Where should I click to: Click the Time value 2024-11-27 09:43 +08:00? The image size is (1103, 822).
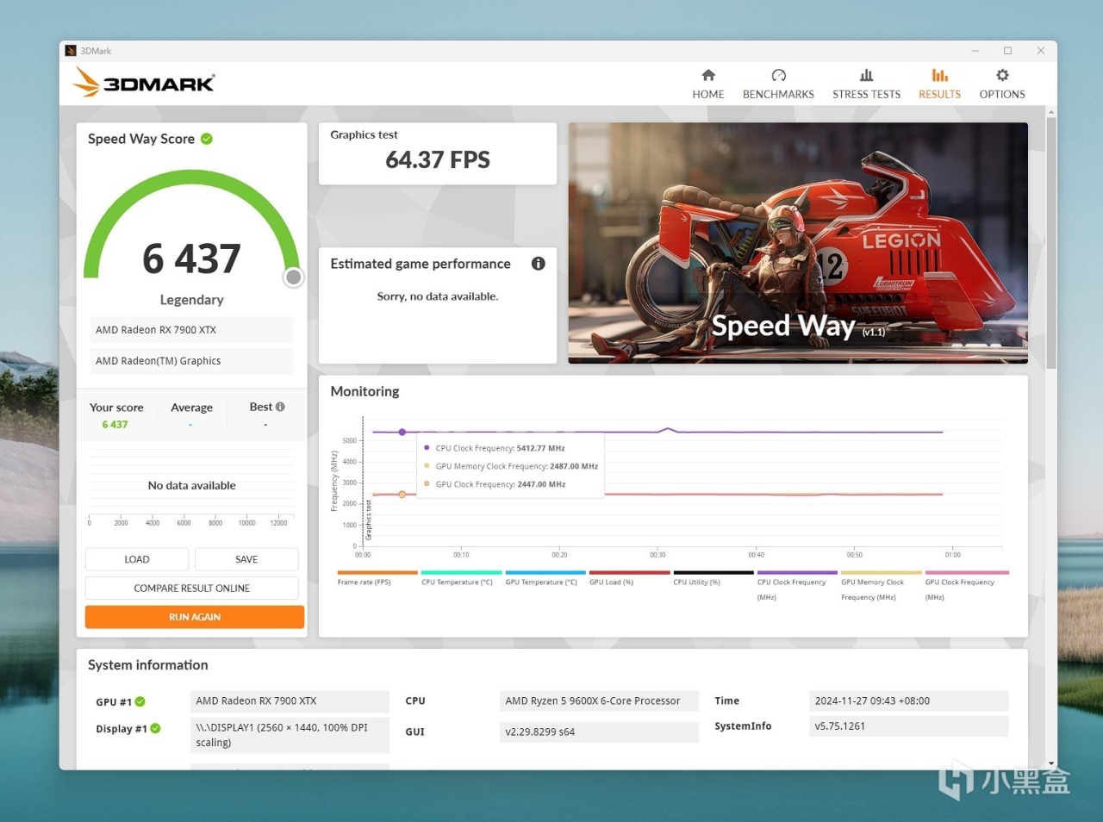tap(908, 701)
